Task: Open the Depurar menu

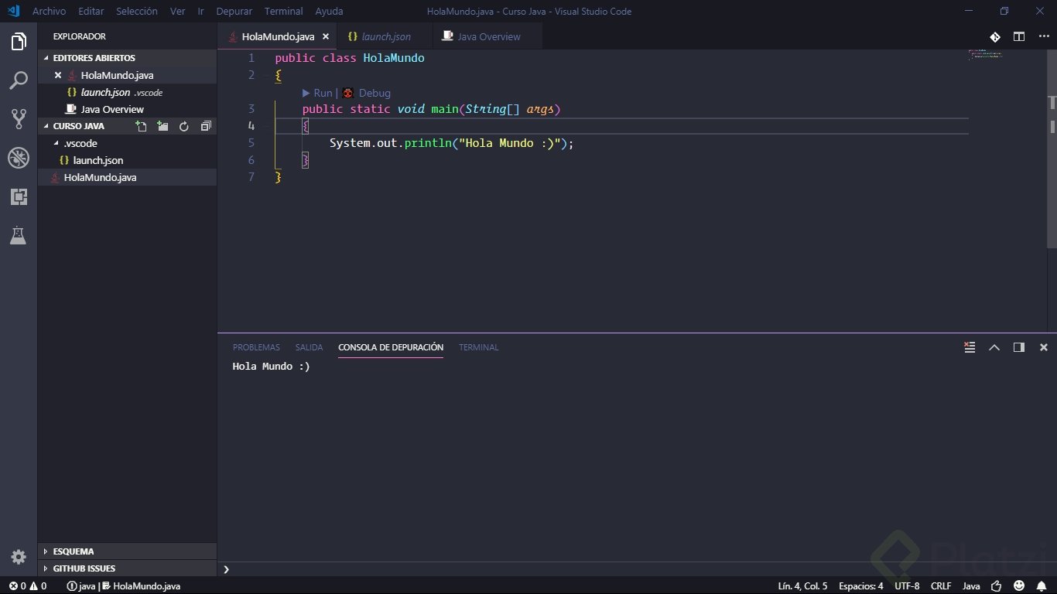Action: (x=234, y=12)
